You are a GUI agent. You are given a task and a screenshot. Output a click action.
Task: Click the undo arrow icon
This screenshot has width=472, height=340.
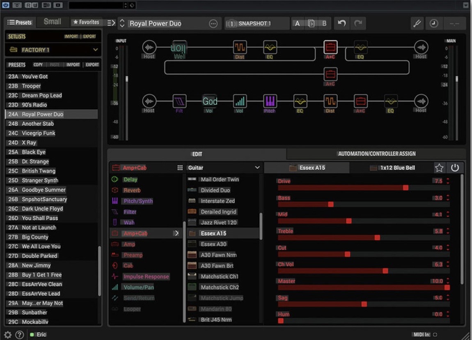[341, 23]
